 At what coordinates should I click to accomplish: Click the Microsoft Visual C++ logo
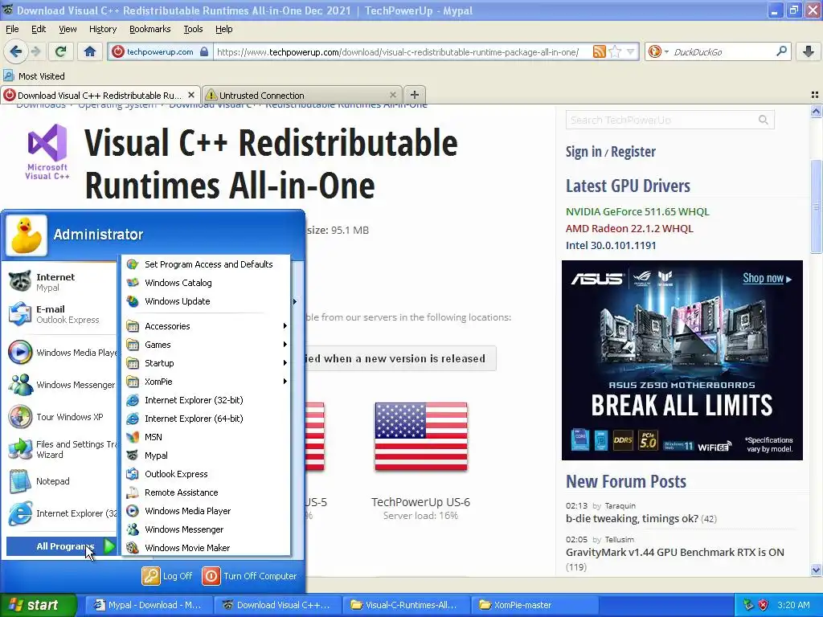47,152
